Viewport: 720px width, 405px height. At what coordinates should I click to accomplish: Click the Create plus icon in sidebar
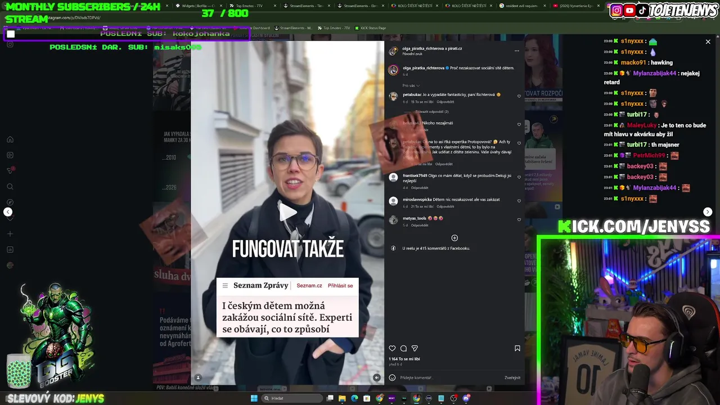10,233
